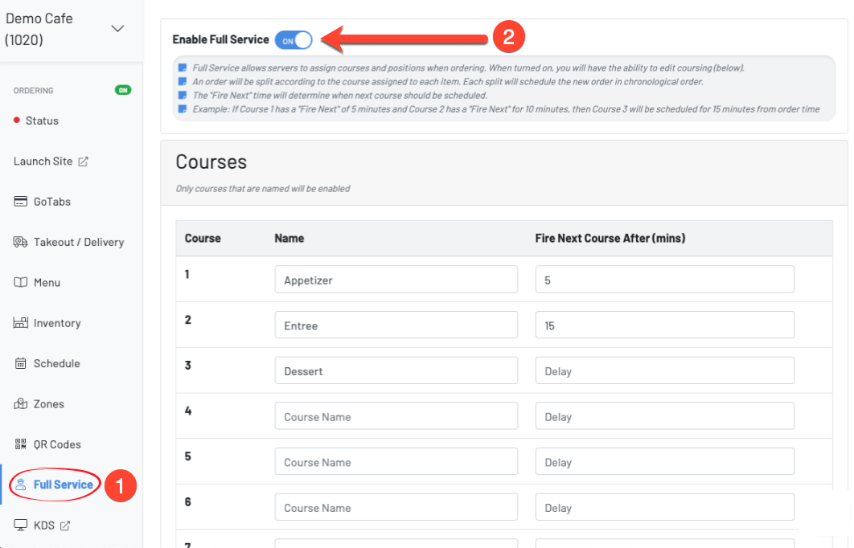This screenshot has width=854, height=548.
Task: Click the Demo Cafe (1020) location name
Action: [39, 29]
